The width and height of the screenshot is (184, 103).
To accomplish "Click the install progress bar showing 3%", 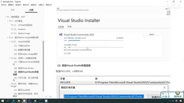I will tap(96, 47).
